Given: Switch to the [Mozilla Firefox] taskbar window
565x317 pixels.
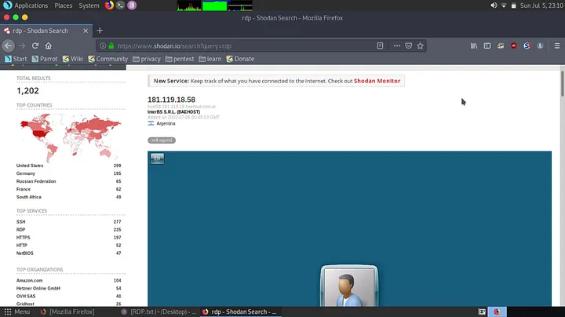Looking at the screenshot, I should (67, 312).
